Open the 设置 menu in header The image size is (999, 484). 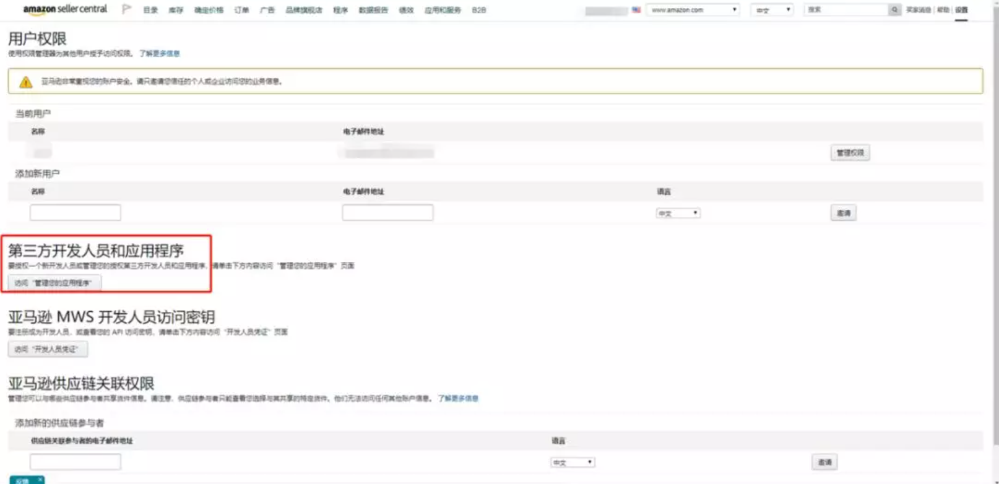961,10
